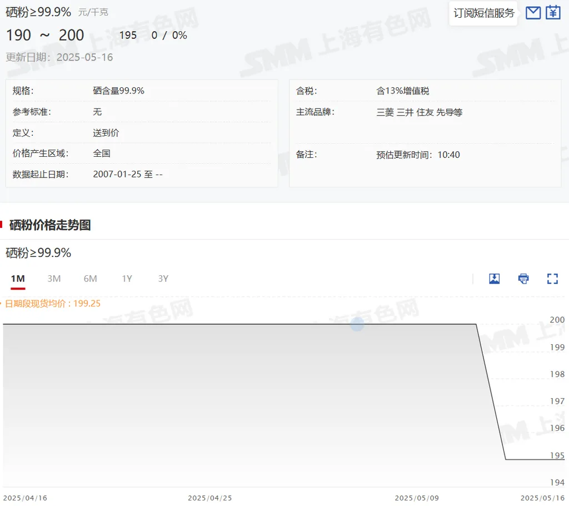Expand the chart to fullscreen
Viewport: 569px width, 506px height.
click(552, 279)
